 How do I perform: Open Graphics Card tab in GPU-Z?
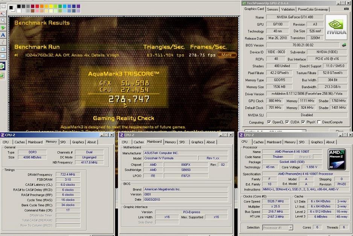[254, 9]
